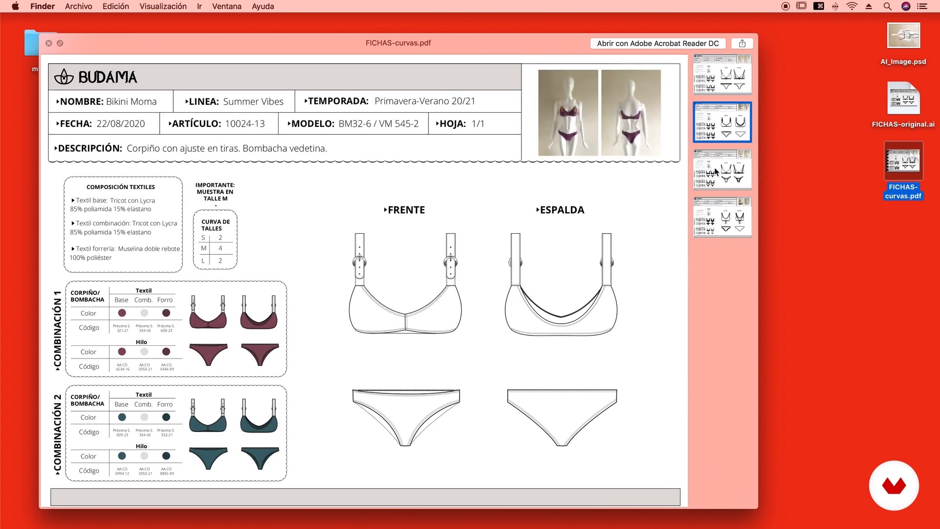Open Spotlight search magnifier
This screenshot has width=940, height=529.
pyautogui.click(x=887, y=6)
